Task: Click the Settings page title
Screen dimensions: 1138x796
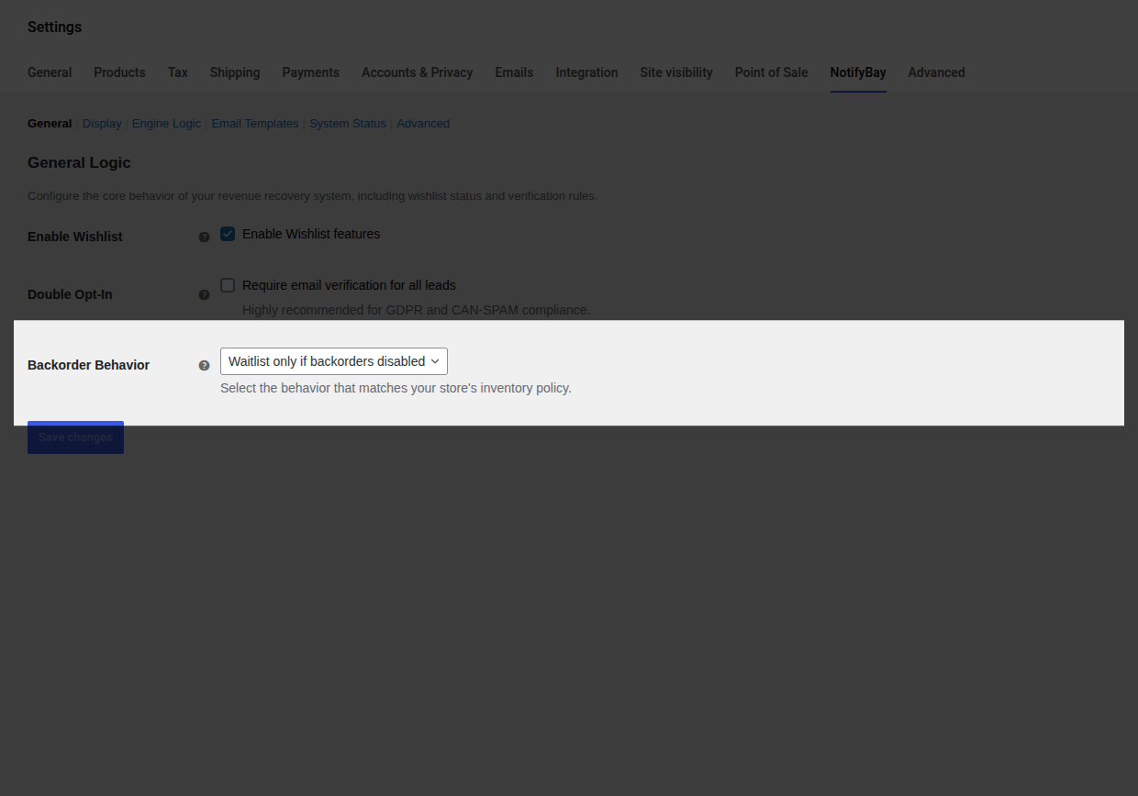Action: (54, 27)
